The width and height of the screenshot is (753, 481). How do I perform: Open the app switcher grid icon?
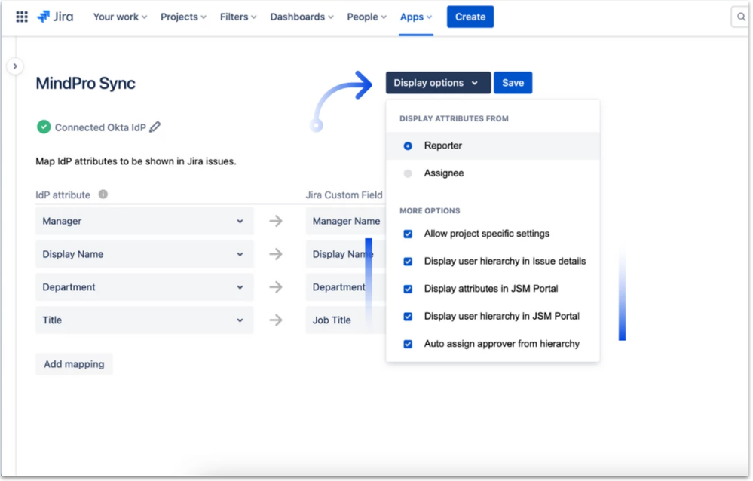click(22, 17)
